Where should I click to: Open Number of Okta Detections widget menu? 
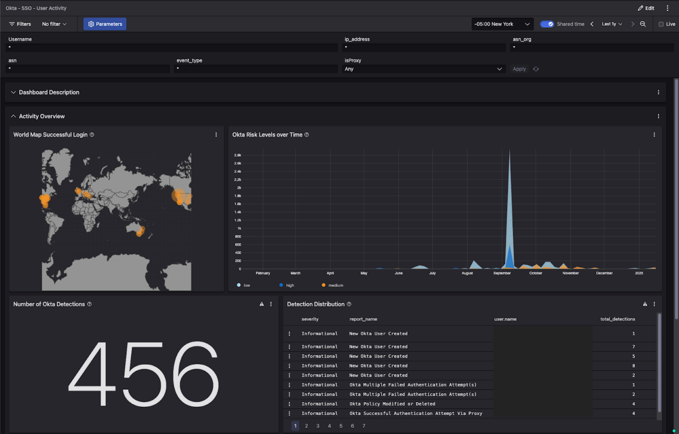(271, 304)
